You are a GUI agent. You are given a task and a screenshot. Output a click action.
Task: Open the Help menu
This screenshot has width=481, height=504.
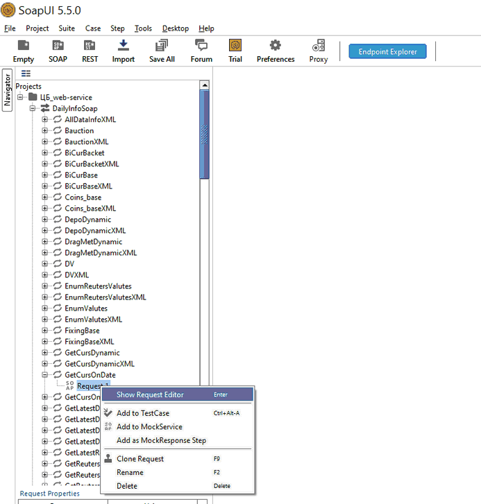coord(206,28)
